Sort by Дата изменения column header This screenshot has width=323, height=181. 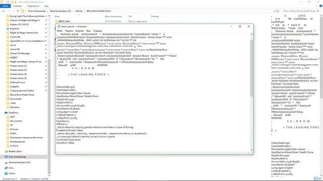[x=114, y=16]
